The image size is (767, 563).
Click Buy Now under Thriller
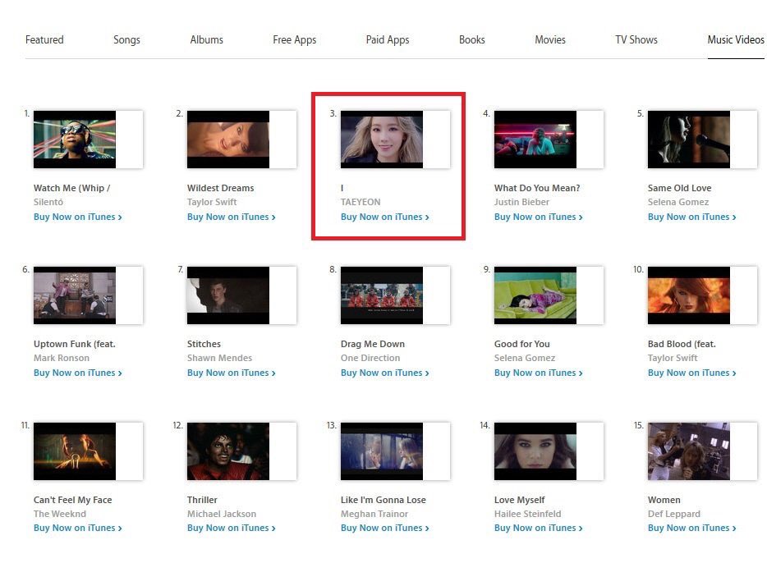pos(232,528)
